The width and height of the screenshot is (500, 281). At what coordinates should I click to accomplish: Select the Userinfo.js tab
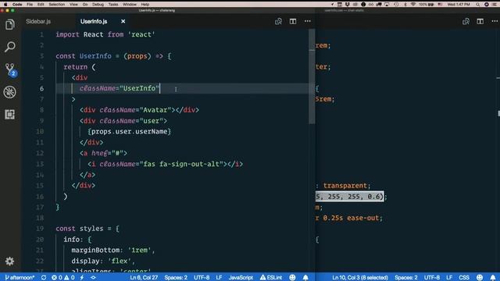(x=94, y=21)
